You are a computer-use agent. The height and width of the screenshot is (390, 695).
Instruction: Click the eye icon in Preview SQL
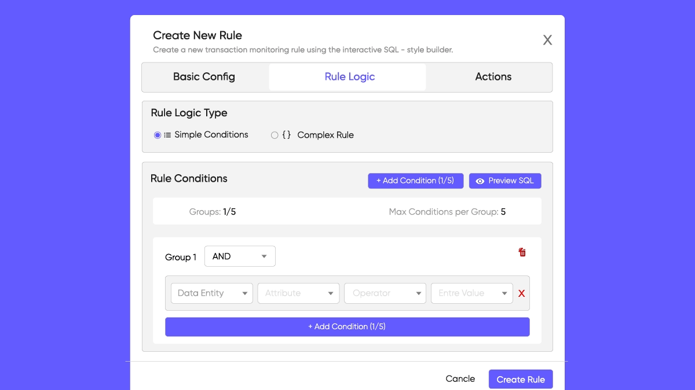(480, 181)
